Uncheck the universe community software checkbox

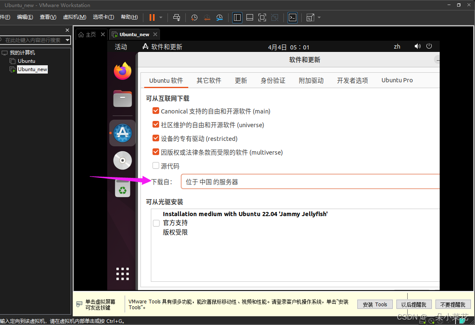(x=156, y=125)
